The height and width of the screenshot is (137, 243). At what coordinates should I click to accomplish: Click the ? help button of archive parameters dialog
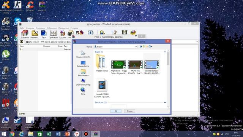click(x=136, y=37)
